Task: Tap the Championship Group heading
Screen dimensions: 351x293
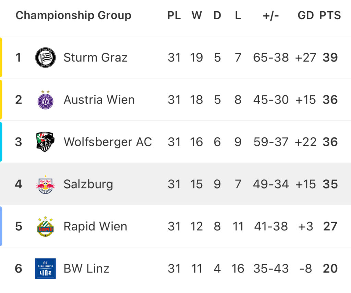Action: 73,15
